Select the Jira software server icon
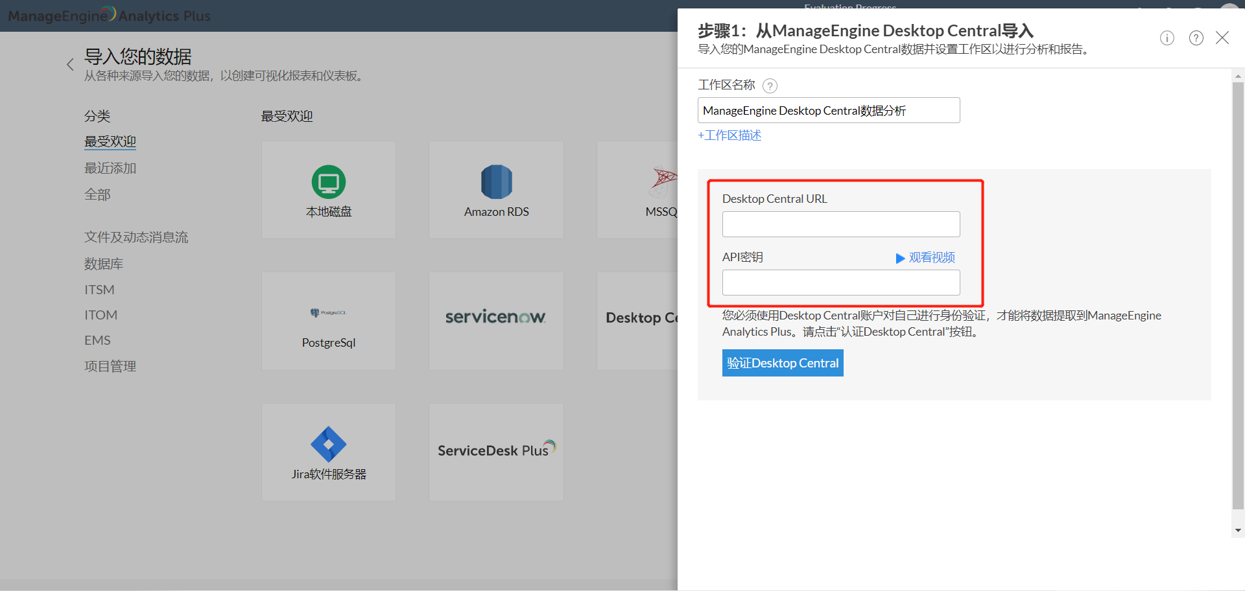Screen dimensions: 1245x591 pyautogui.click(x=328, y=445)
